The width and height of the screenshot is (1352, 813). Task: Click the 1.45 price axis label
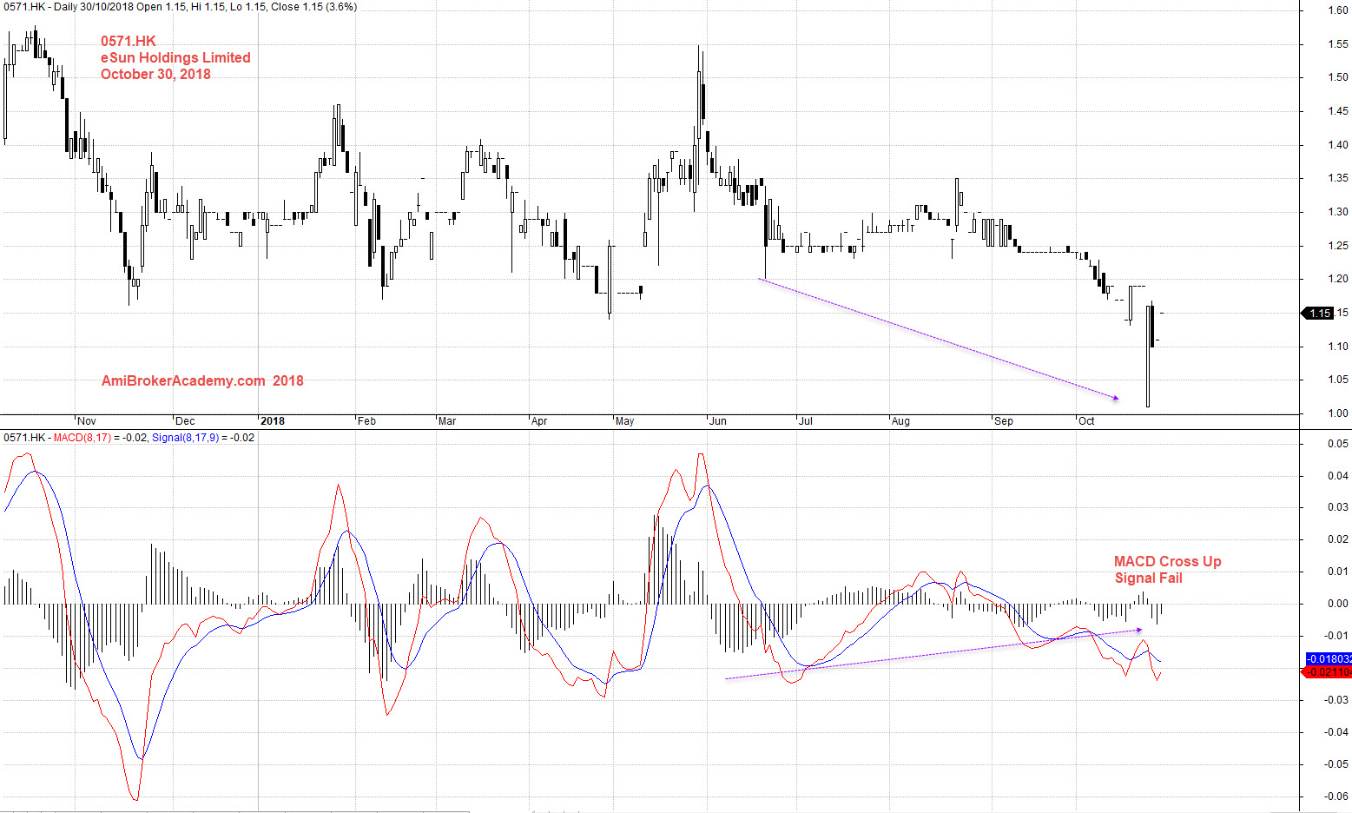click(x=1337, y=111)
